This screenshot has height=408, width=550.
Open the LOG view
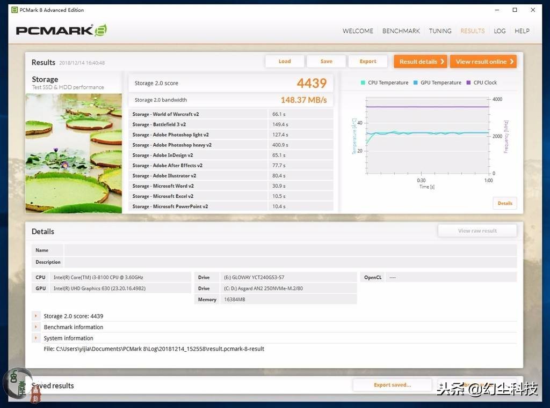click(x=500, y=31)
